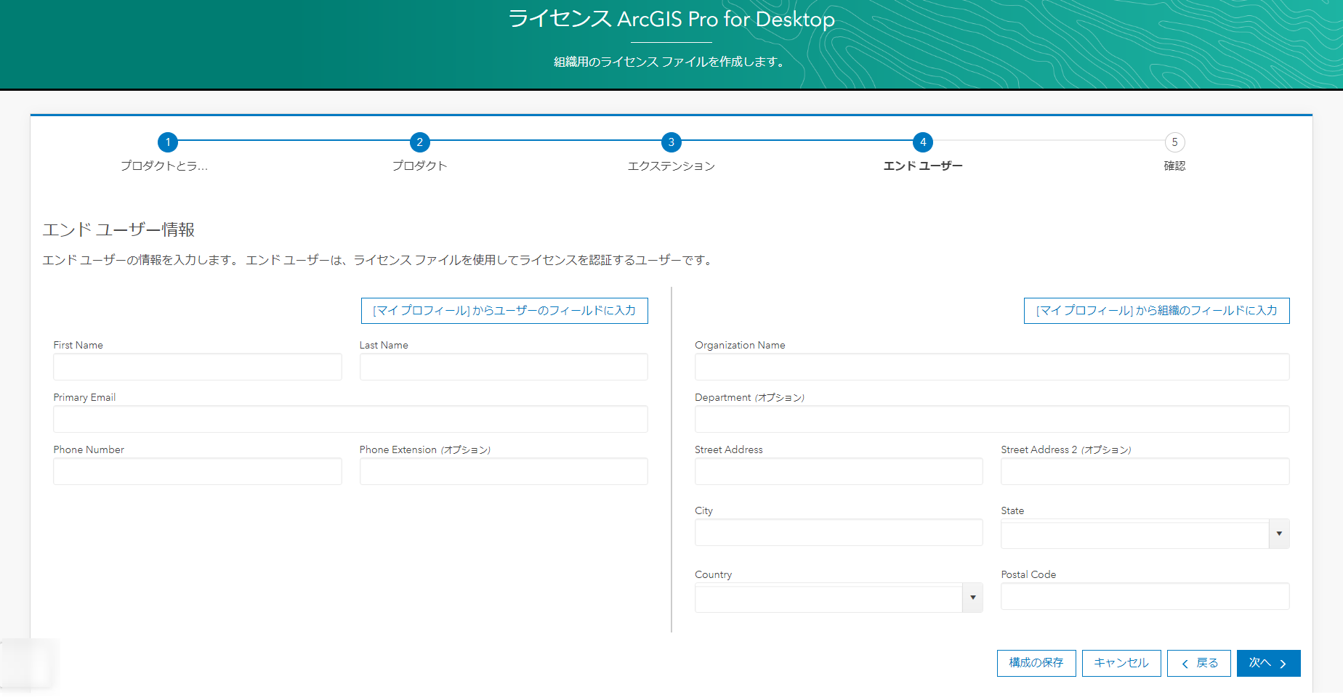Select the エンド ユーザー step label
Viewport: 1343px width, 700px height.
pyautogui.click(x=923, y=166)
